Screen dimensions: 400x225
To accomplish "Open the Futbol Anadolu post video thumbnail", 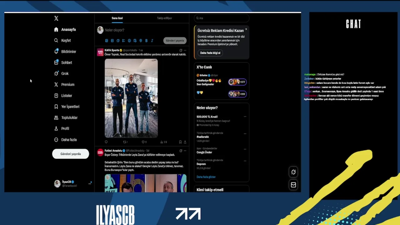I will click(146, 183).
